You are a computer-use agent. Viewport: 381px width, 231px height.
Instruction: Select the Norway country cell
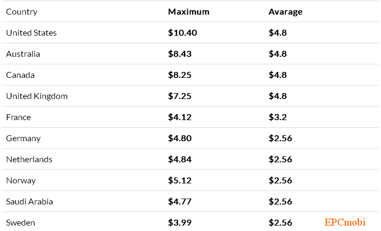tap(21, 181)
